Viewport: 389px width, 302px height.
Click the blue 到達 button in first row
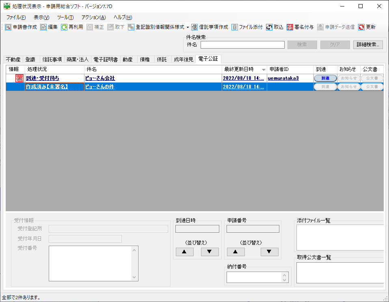coord(325,78)
